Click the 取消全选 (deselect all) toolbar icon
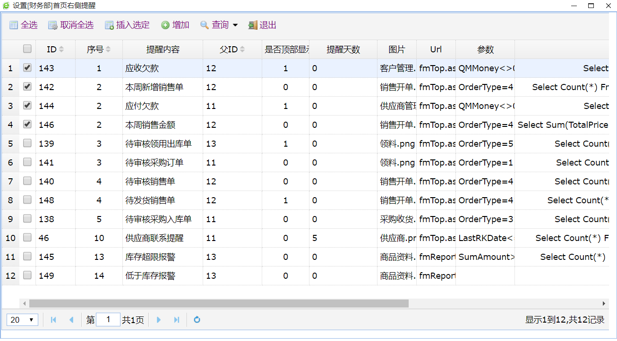This screenshot has height=341, width=617. point(53,25)
